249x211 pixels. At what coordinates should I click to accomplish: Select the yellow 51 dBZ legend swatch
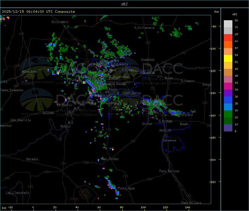click(x=228, y=58)
